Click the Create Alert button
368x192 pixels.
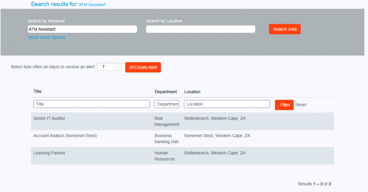(143, 67)
